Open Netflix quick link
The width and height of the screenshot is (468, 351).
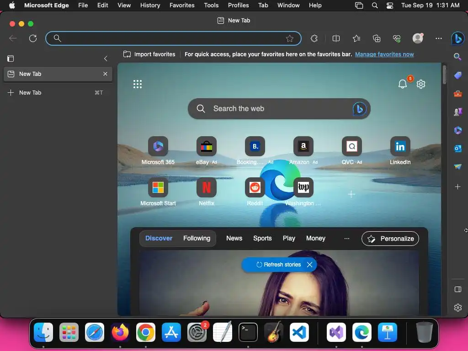tap(207, 192)
